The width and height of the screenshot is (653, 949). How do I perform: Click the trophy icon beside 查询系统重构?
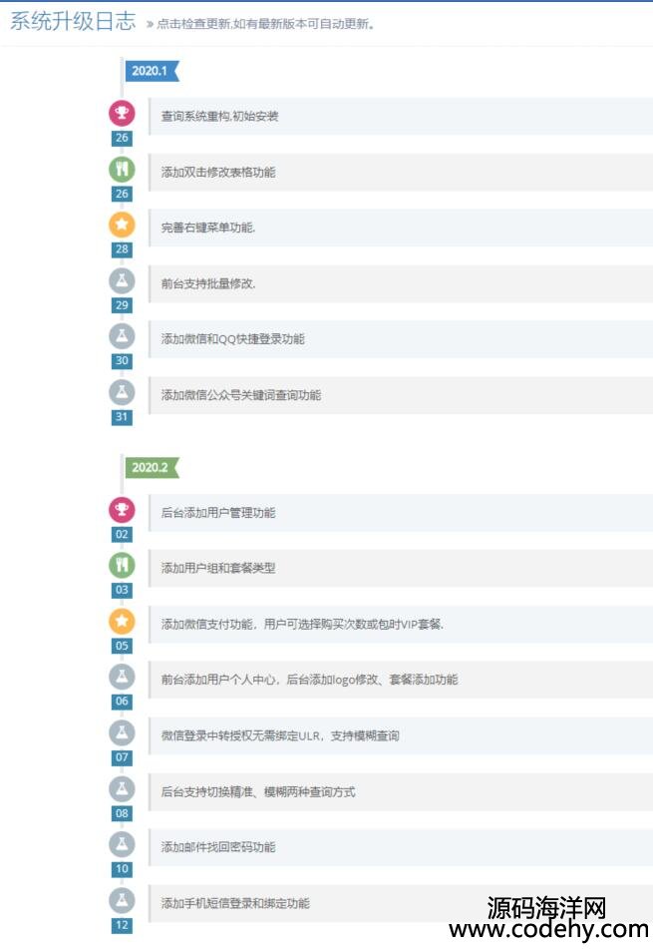122,113
